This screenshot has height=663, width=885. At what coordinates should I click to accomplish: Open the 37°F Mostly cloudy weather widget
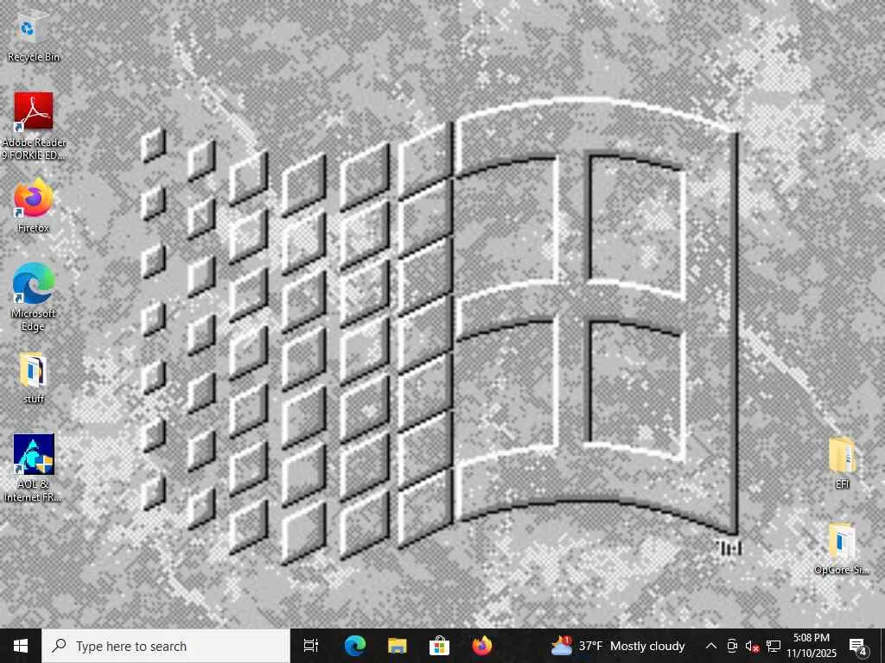(618, 646)
